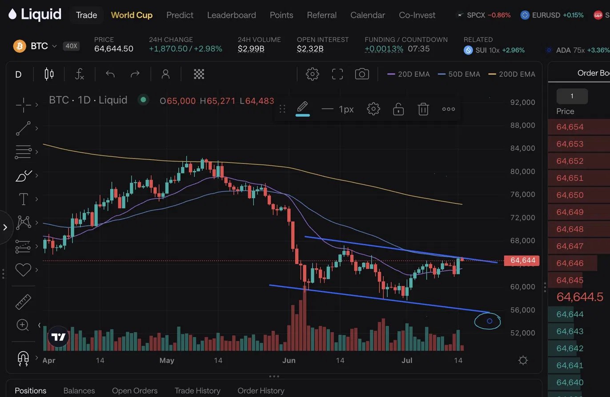Click the funding rate +0.0013%
Screen dimensions: 610x397
[384, 49]
